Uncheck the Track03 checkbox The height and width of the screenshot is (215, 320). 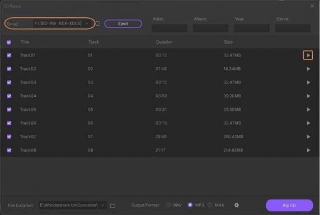(x=9, y=82)
